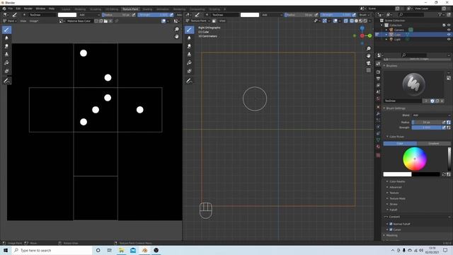The width and height of the screenshot is (453, 255).
Task: Select the Mask tool in the image editor toolbar
Action: [6, 71]
